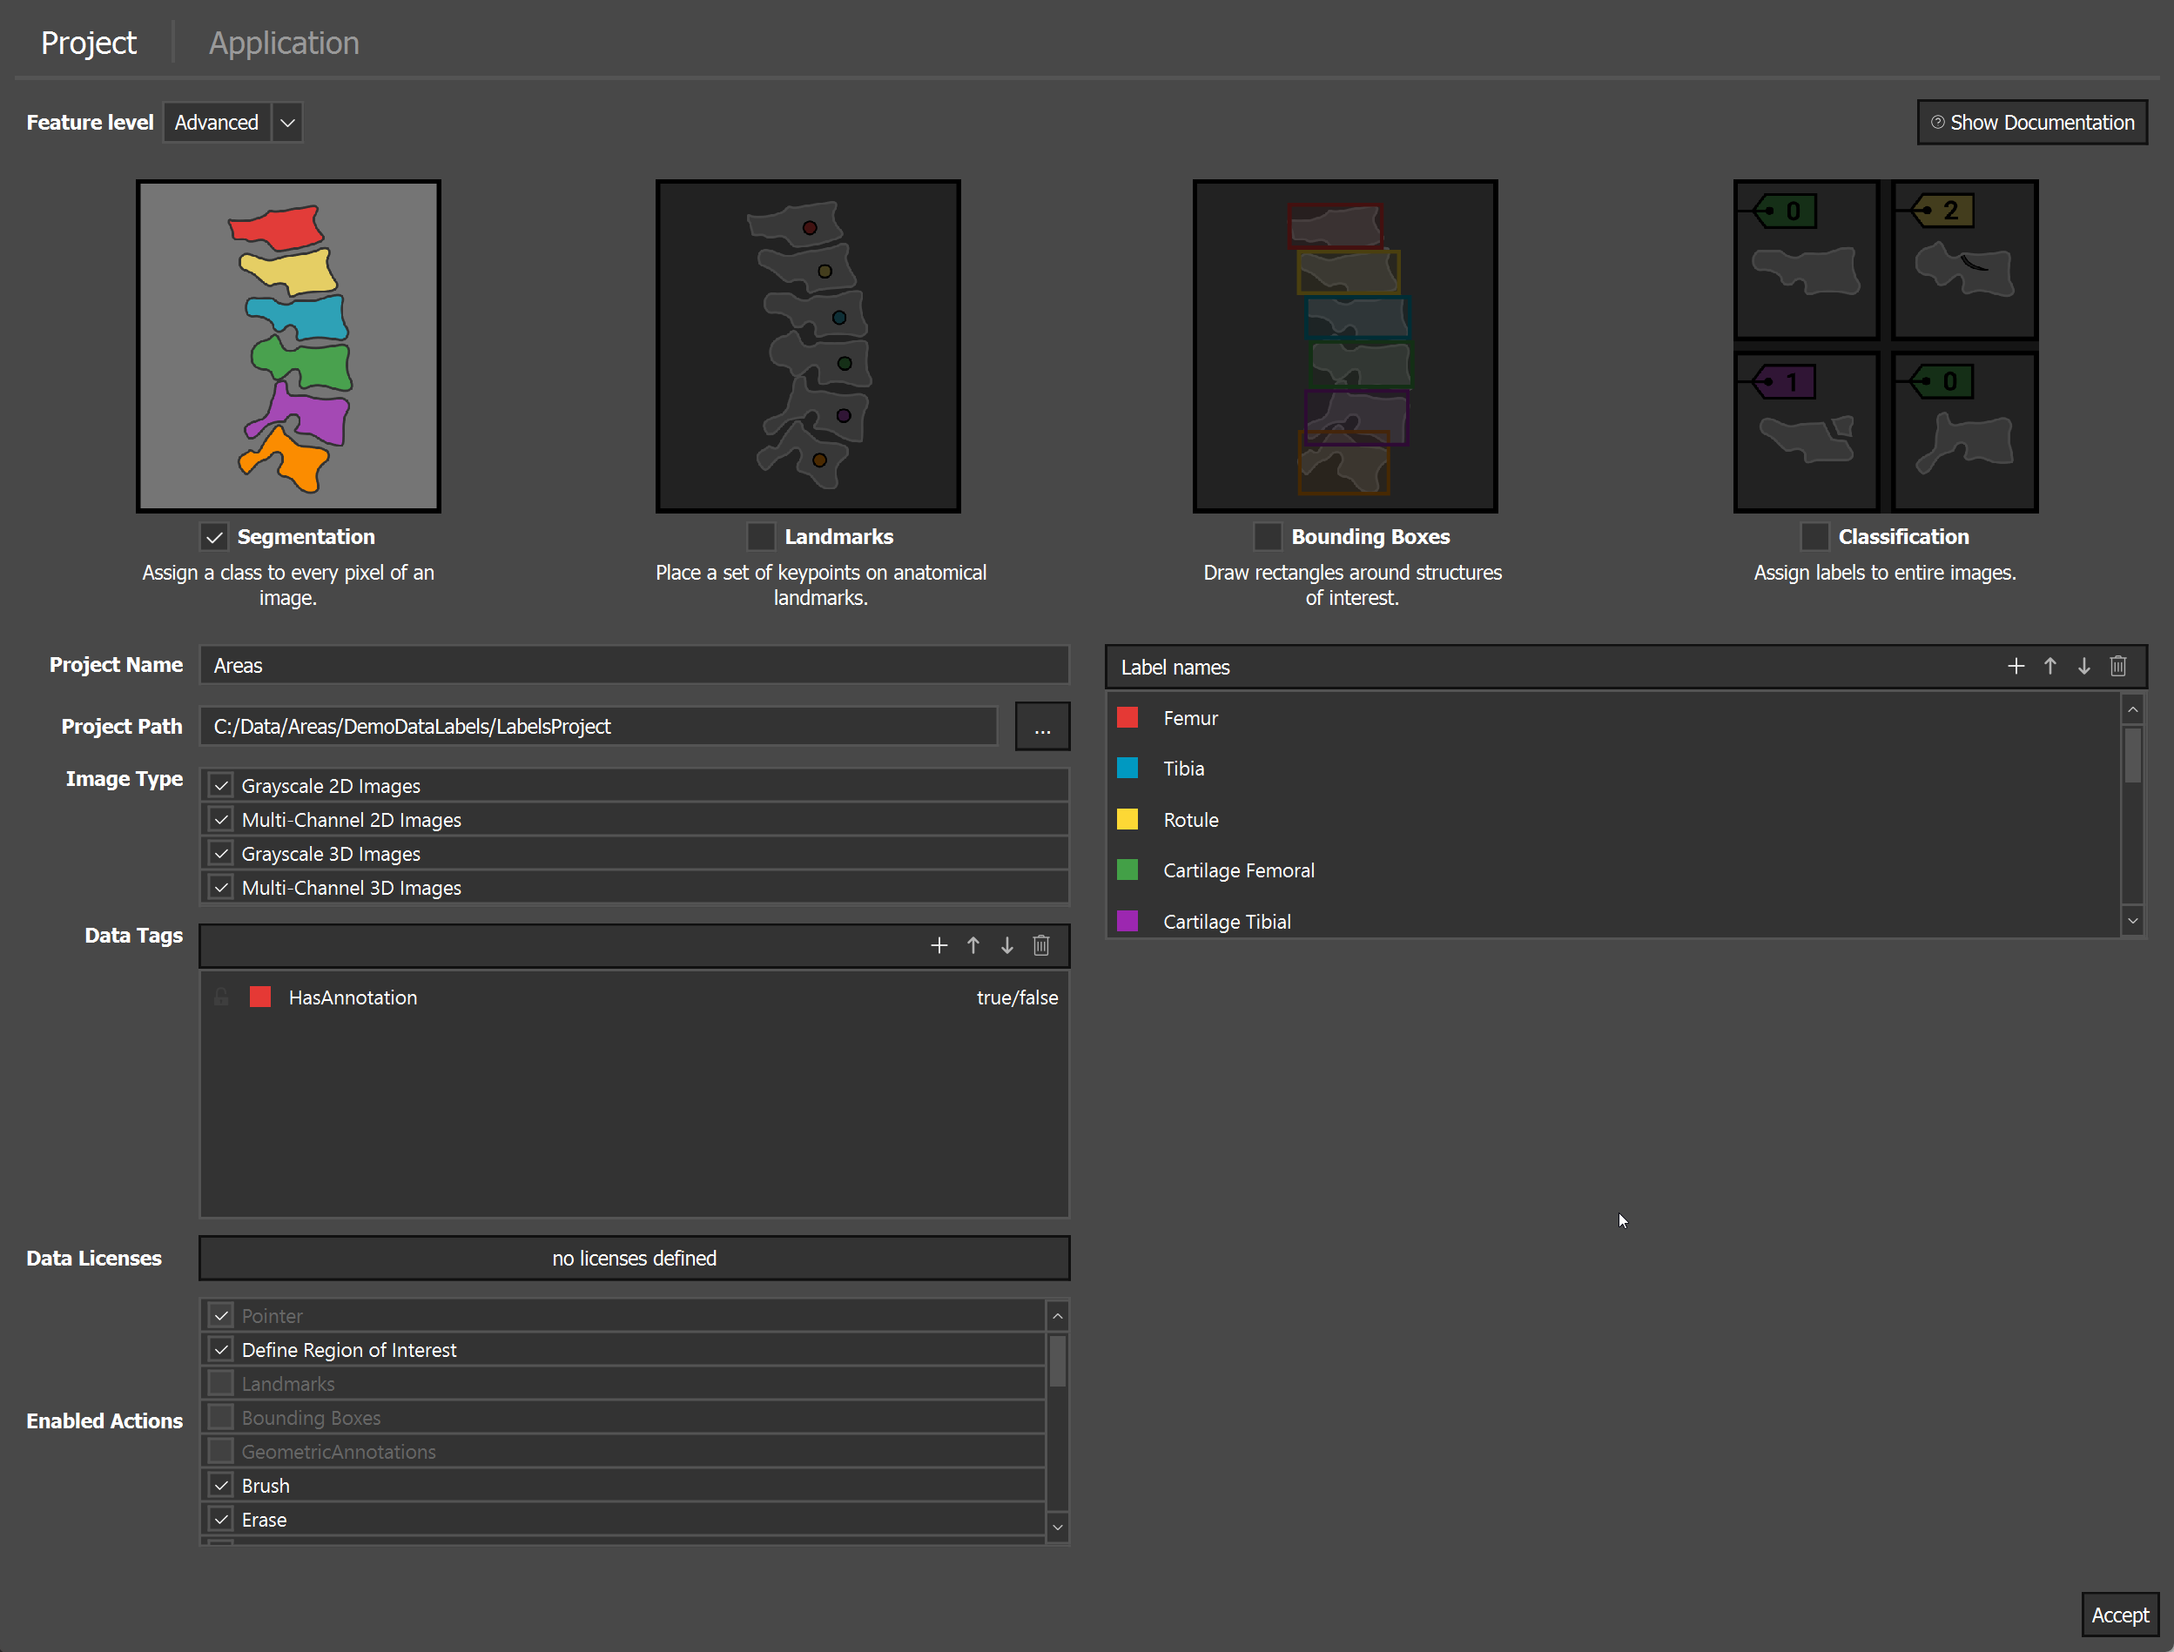Click the HasAnnotation red color swatch

pos(260,997)
